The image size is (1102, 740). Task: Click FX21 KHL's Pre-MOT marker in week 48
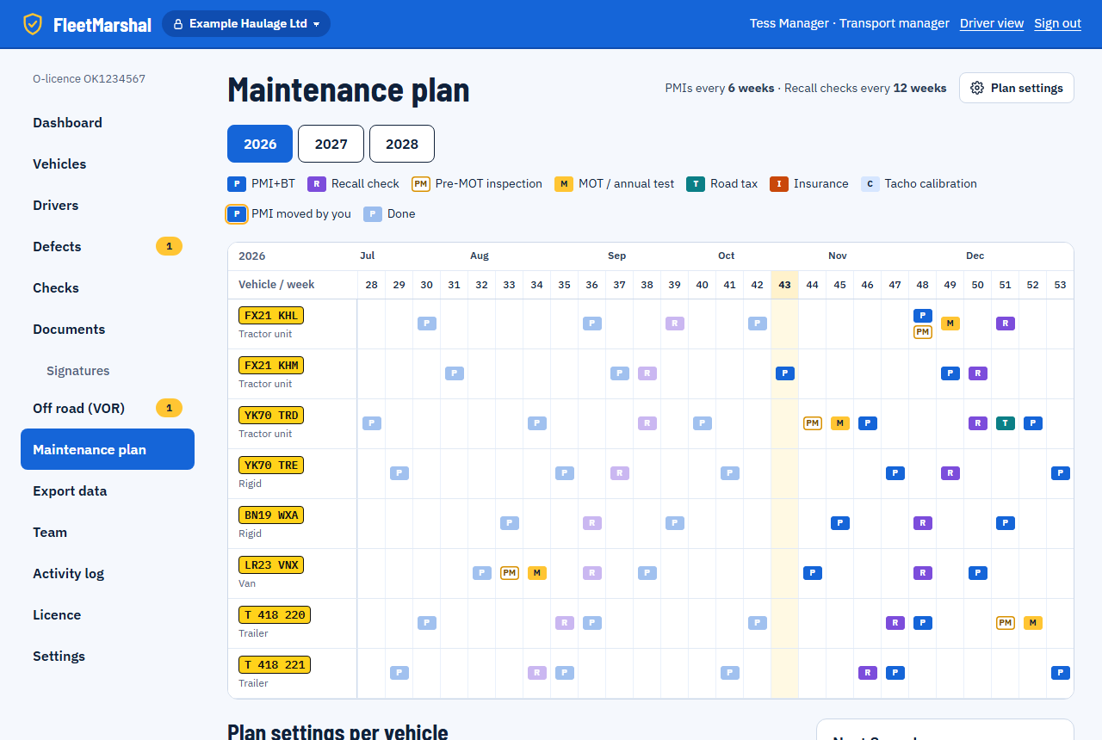(923, 332)
